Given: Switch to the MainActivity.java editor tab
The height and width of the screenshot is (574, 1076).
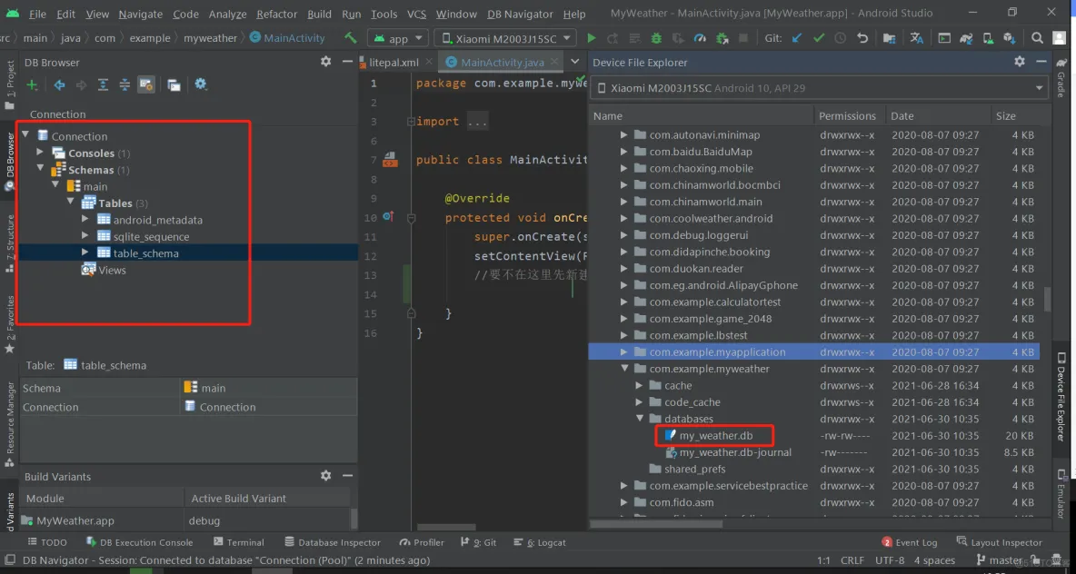Looking at the screenshot, I should (x=503, y=62).
